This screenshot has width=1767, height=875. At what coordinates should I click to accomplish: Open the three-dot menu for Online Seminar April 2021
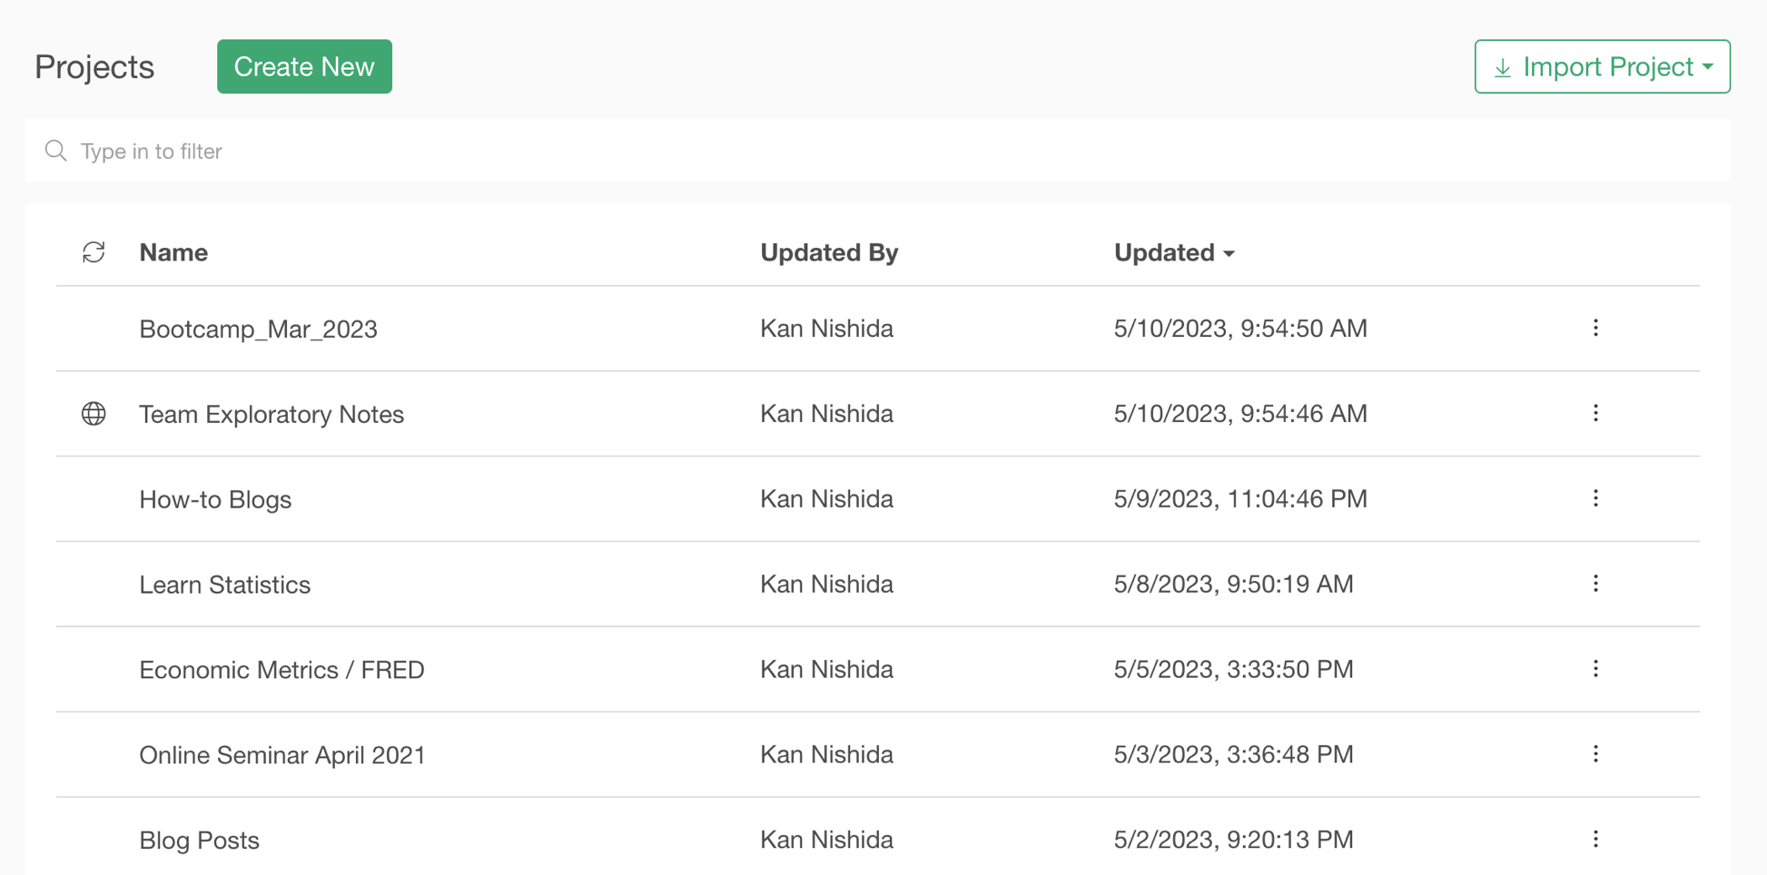pyautogui.click(x=1595, y=754)
